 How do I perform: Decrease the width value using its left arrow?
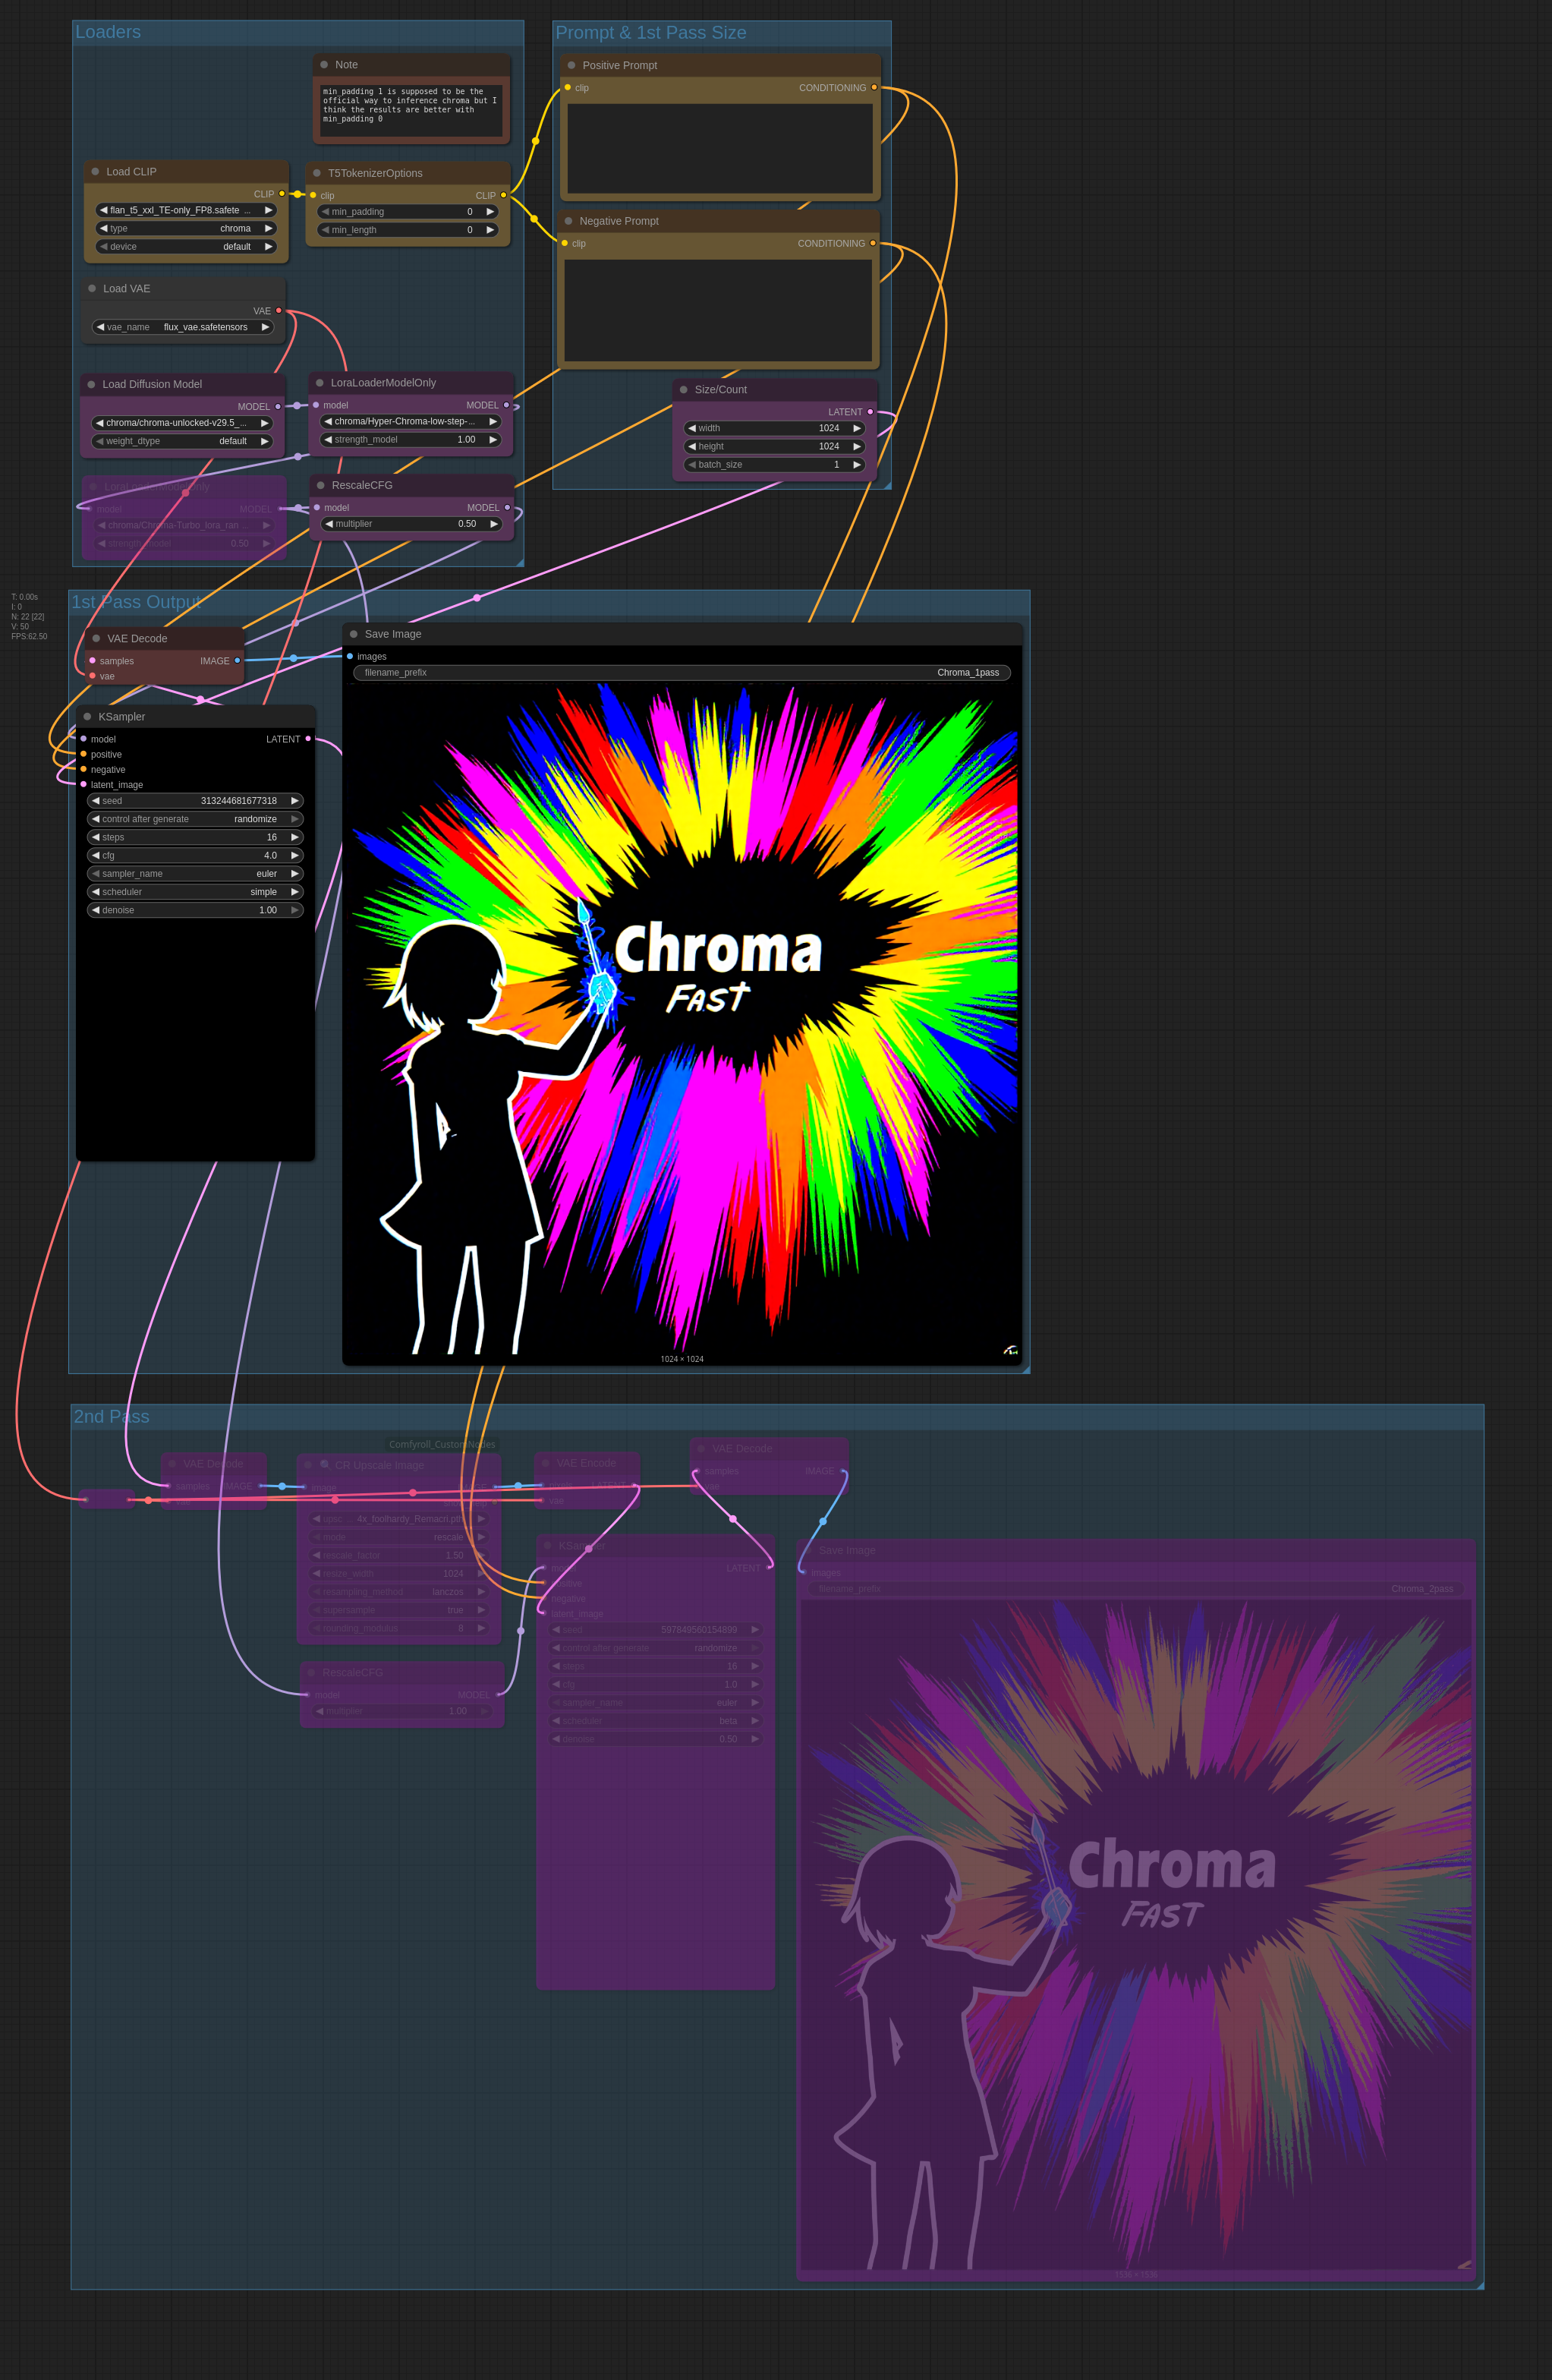point(691,428)
